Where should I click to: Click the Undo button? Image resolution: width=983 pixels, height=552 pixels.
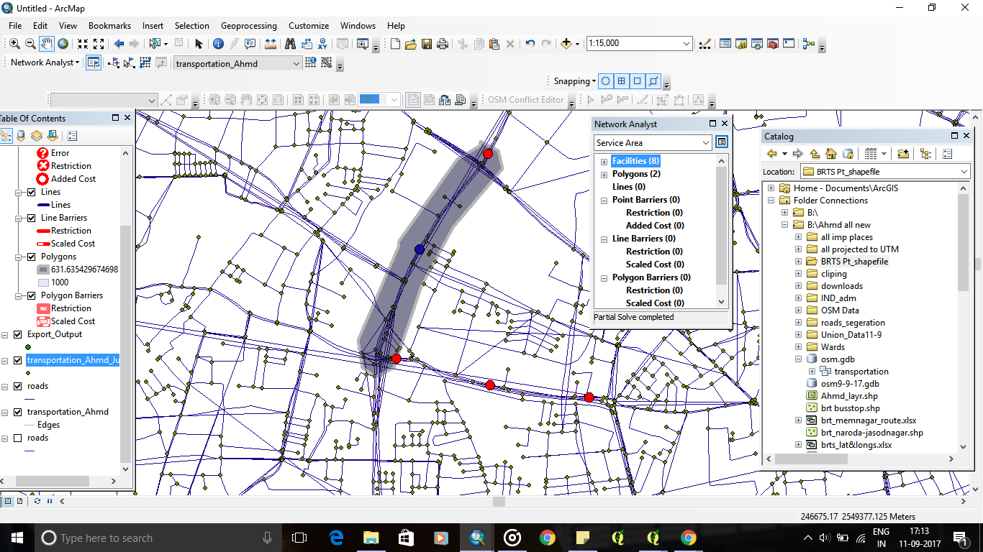pyautogui.click(x=530, y=43)
